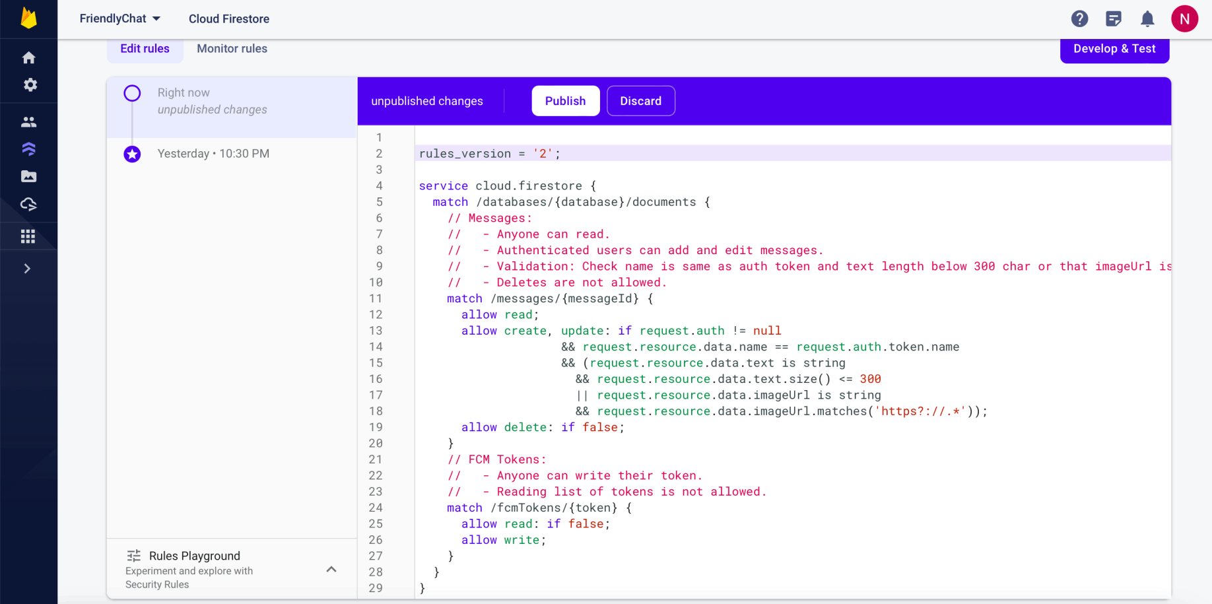This screenshot has width=1212, height=604.
Task: Switch to Monitor rules tab
Action: 232,49
